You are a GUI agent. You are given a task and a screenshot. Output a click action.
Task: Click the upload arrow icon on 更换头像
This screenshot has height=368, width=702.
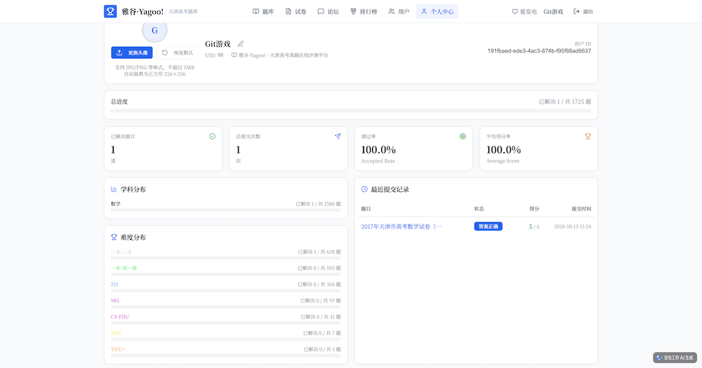click(x=119, y=53)
